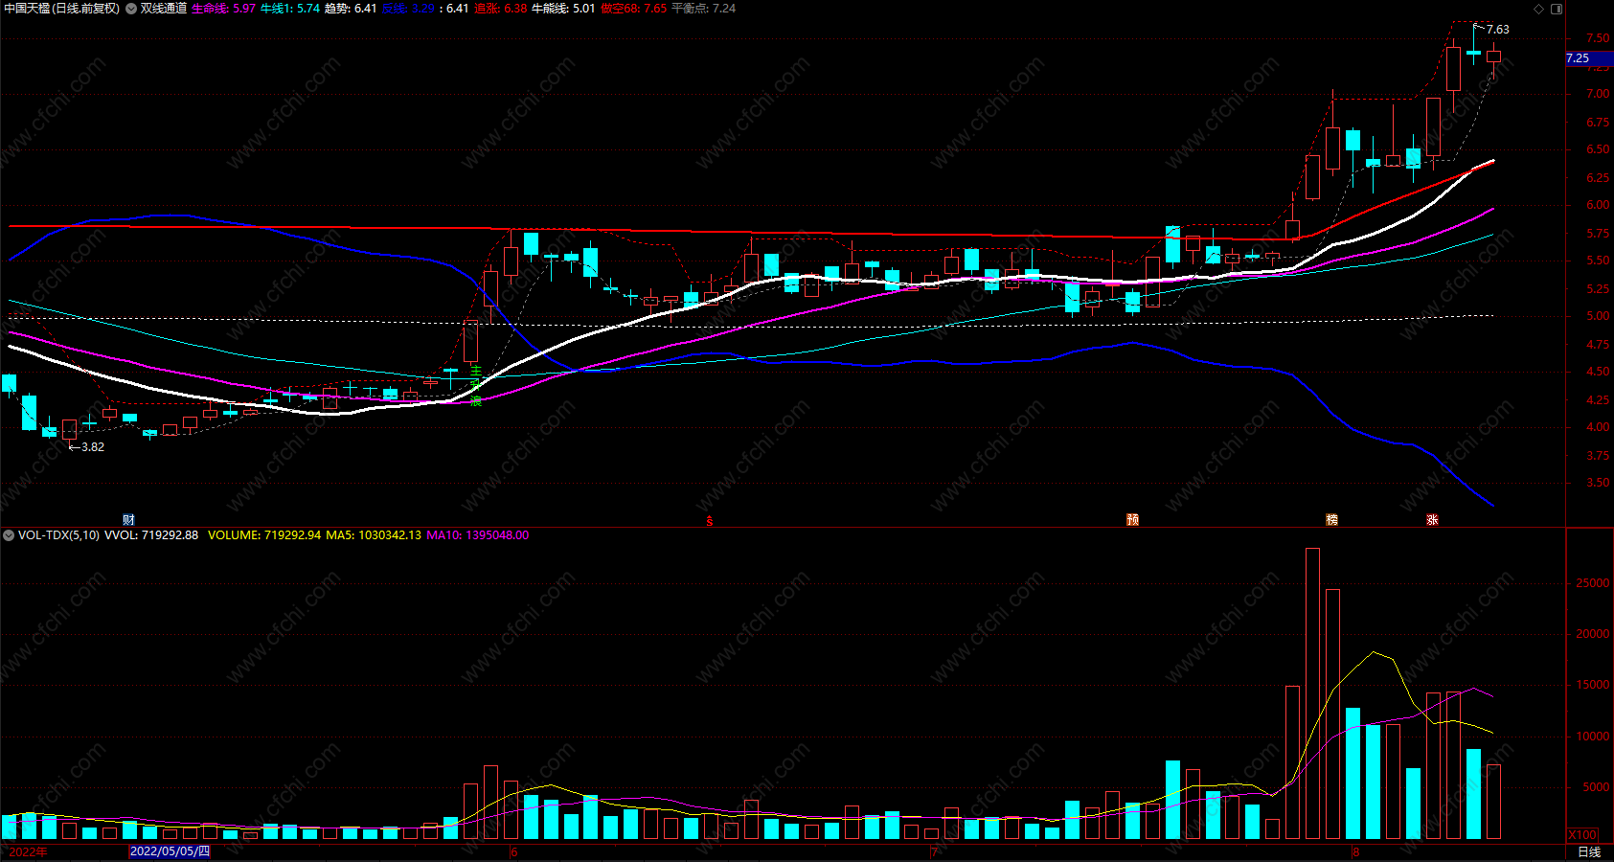Click month 6 marker on time axis
The width and height of the screenshot is (1614, 862).
coord(513,852)
